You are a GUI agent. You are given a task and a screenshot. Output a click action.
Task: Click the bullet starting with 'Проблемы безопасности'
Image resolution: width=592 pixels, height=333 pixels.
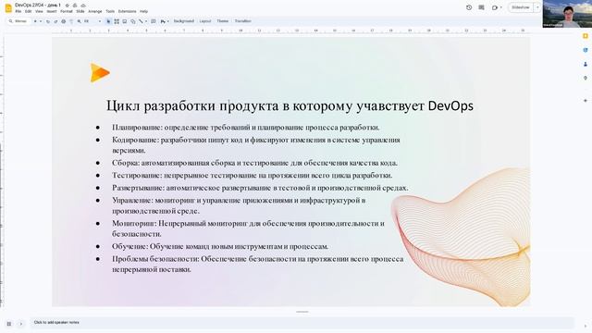[257, 264]
